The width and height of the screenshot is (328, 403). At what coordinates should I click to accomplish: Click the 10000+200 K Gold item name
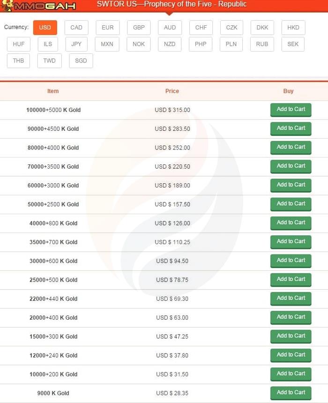click(53, 374)
